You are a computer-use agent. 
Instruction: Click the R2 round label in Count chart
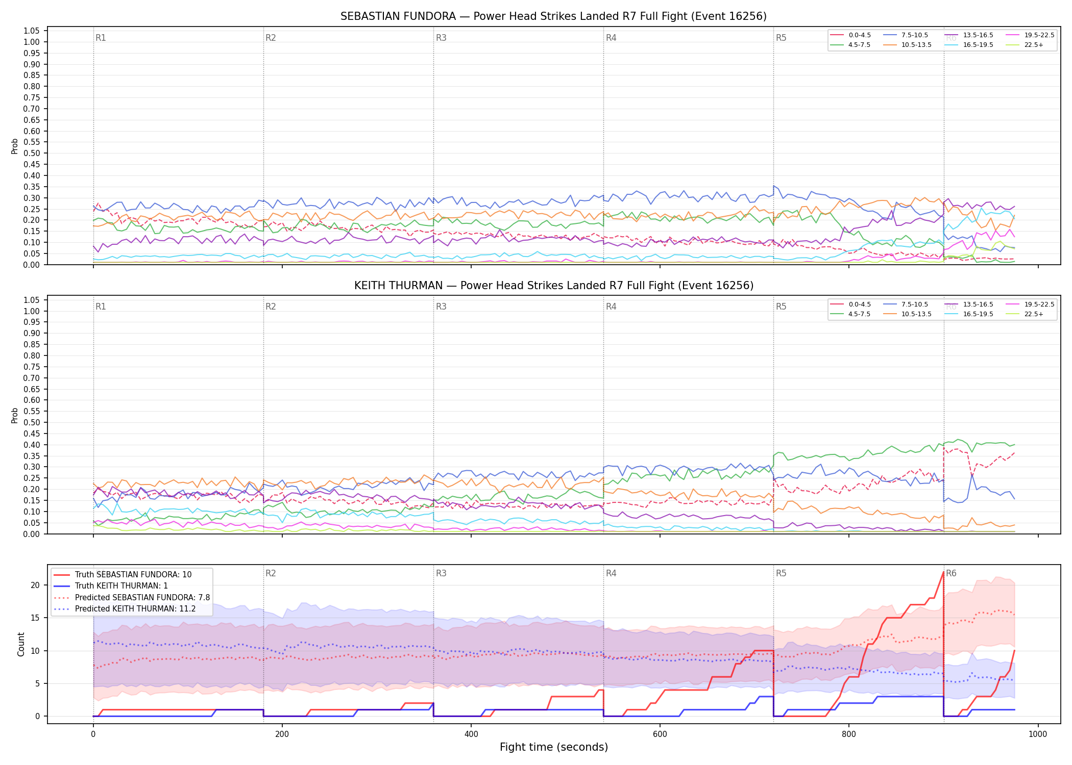[x=271, y=573]
